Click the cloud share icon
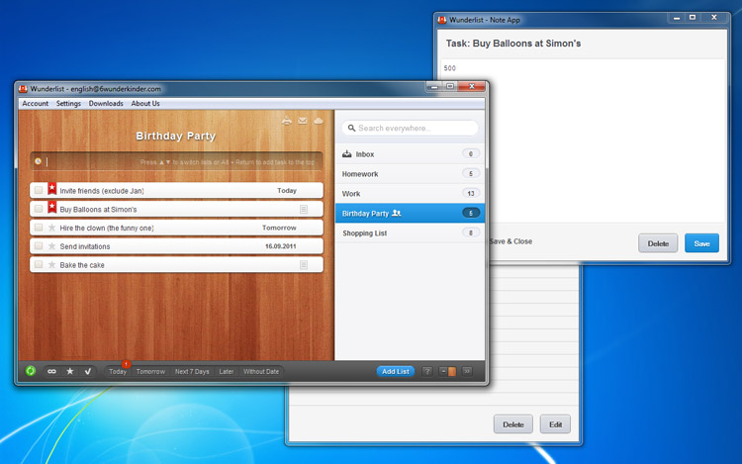 pos(319,121)
